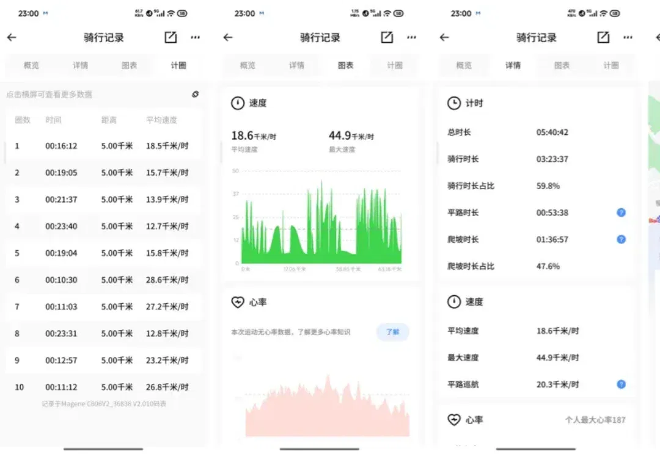Viewport: 660px width, 454px height.
Task: Tap the rotate-to-landscape icon above lap table
Action: [196, 94]
